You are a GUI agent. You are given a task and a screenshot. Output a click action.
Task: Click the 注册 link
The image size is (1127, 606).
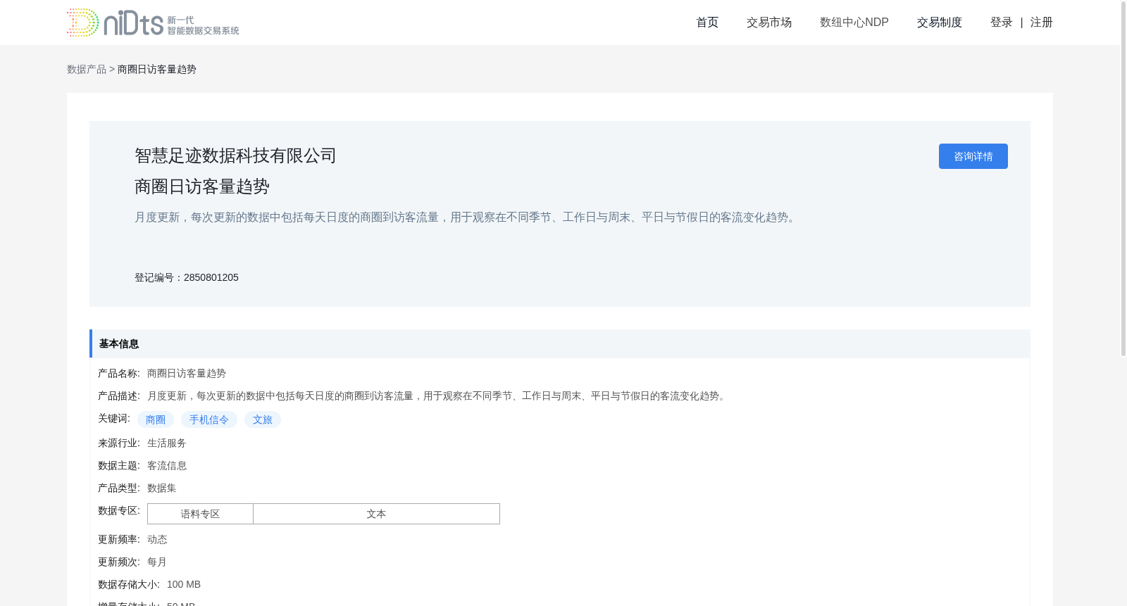point(1042,23)
